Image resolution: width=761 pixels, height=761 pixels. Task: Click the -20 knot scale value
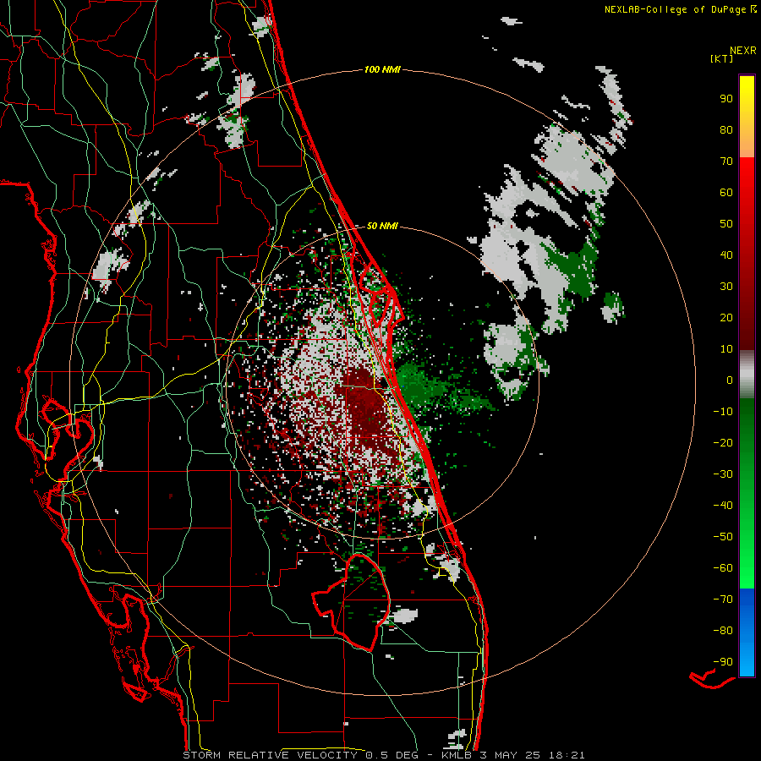723,443
